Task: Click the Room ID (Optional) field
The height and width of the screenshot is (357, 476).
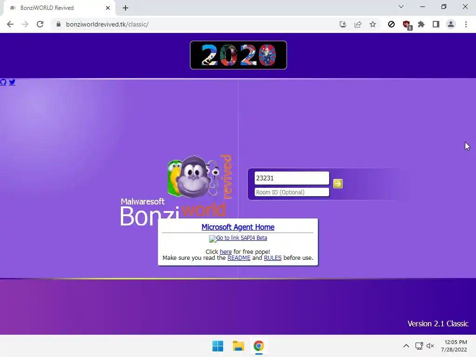Action: pyautogui.click(x=292, y=192)
